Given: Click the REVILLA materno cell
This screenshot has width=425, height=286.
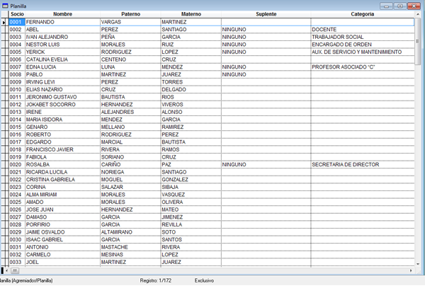Looking at the screenshot, I should [191, 224].
